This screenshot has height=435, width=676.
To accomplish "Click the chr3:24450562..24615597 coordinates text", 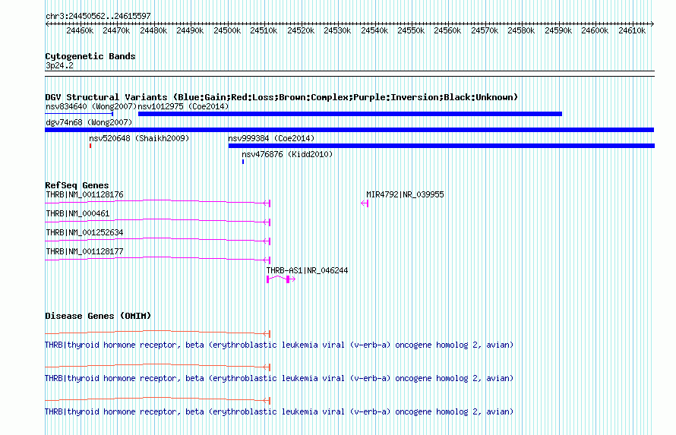I will 98,17.
